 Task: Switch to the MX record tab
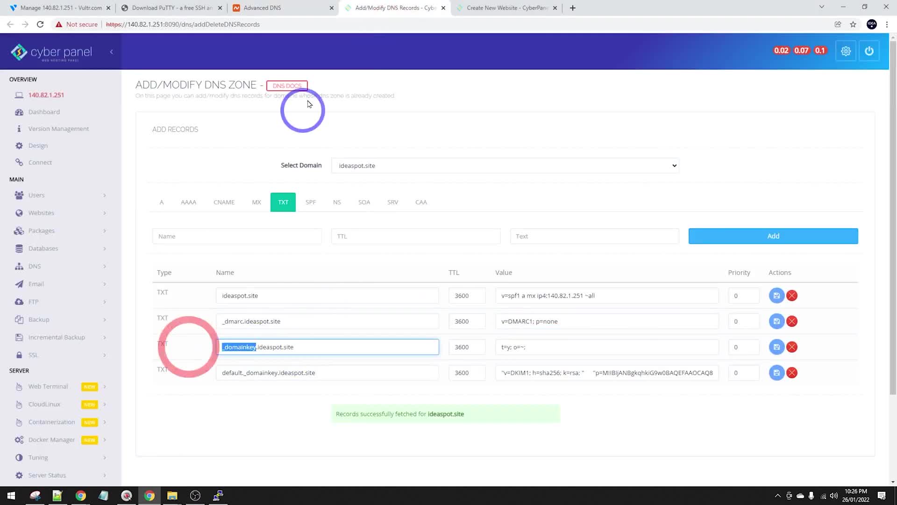point(256,202)
